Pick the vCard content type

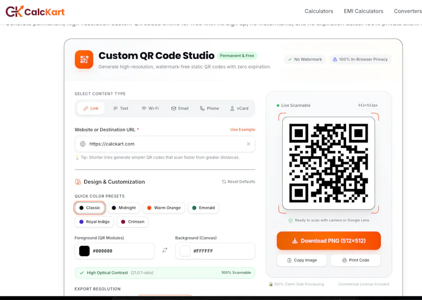(x=239, y=108)
